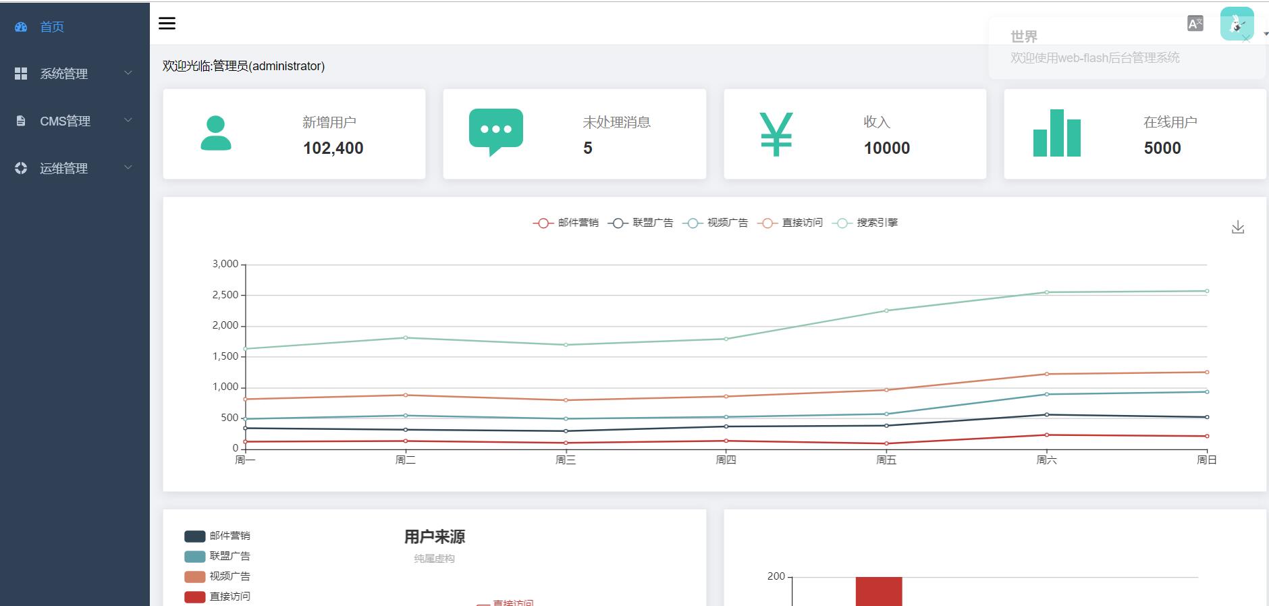Open the avatar dropdown caret

(1265, 34)
